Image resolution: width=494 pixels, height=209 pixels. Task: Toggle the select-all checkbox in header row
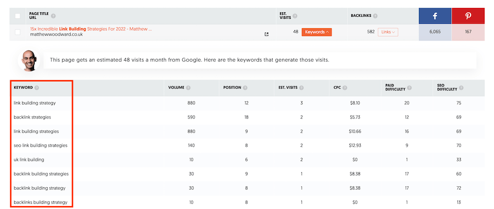click(18, 16)
